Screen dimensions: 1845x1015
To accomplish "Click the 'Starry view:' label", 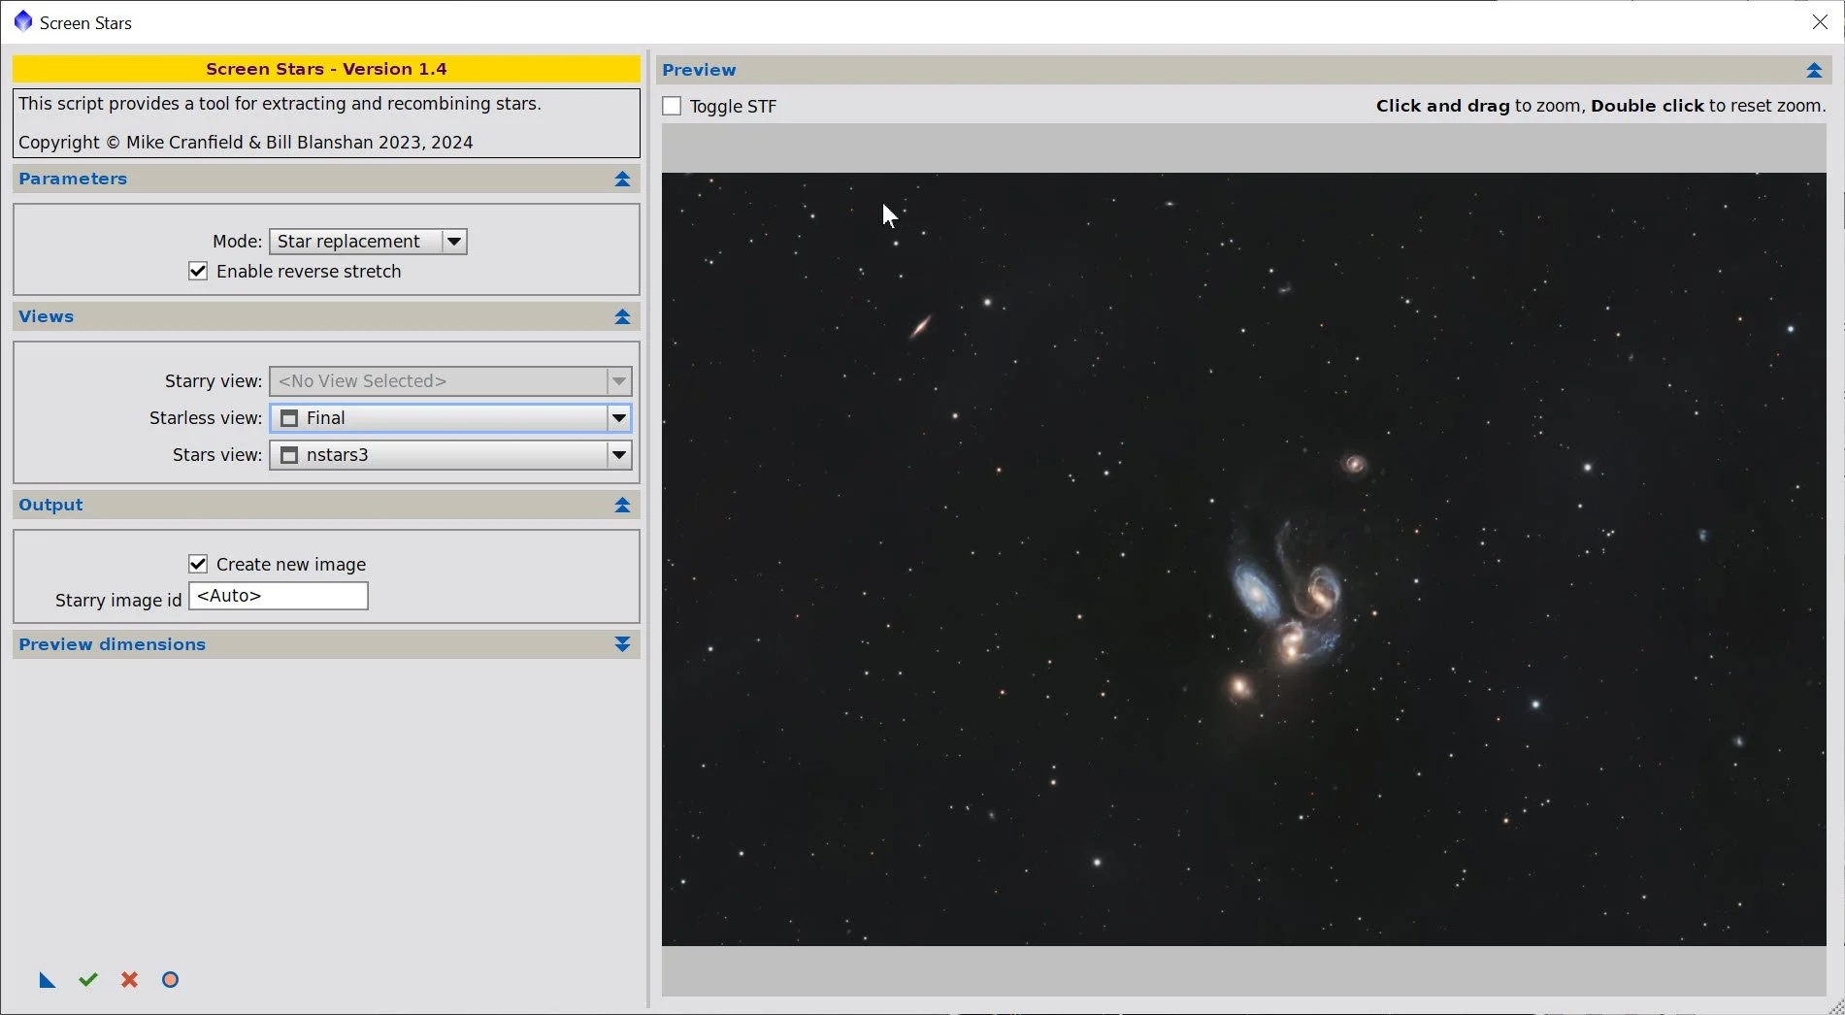I will [x=214, y=381].
